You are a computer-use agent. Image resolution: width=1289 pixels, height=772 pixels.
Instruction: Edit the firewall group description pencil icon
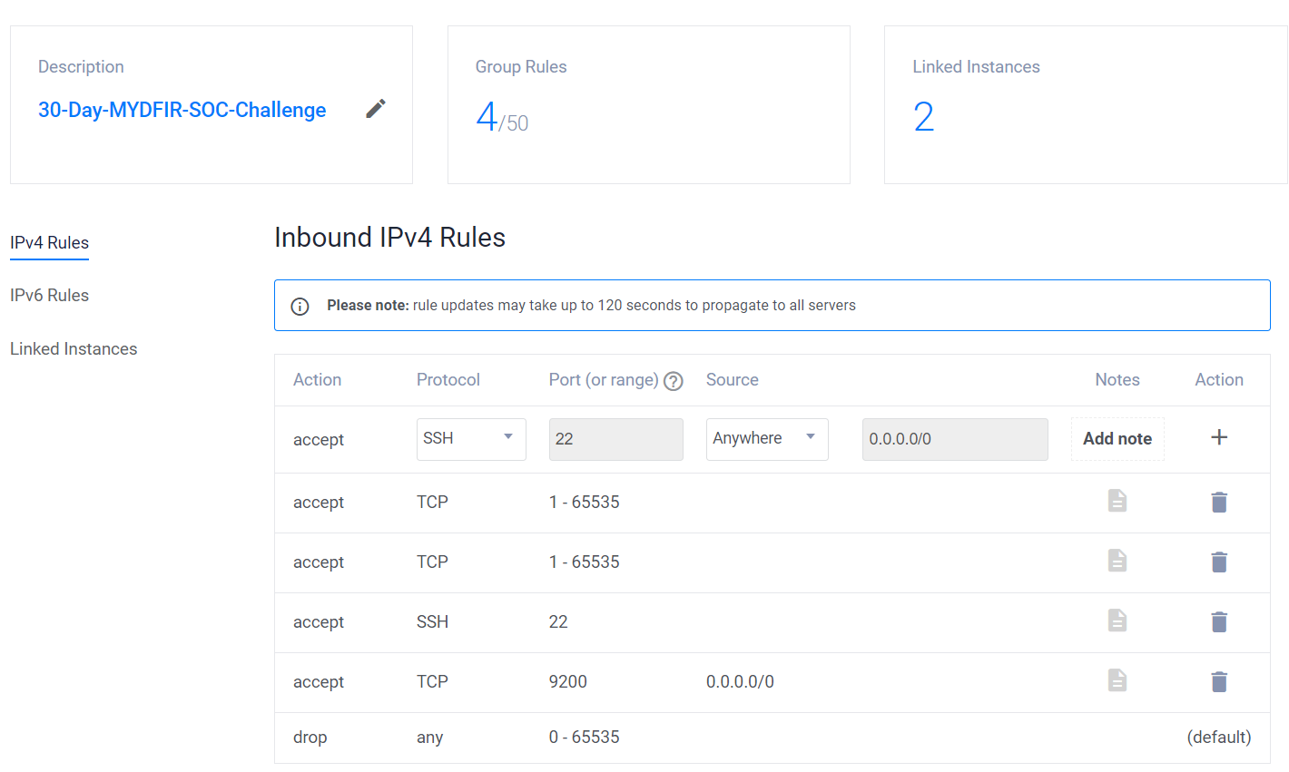pyautogui.click(x=376, y=109)
